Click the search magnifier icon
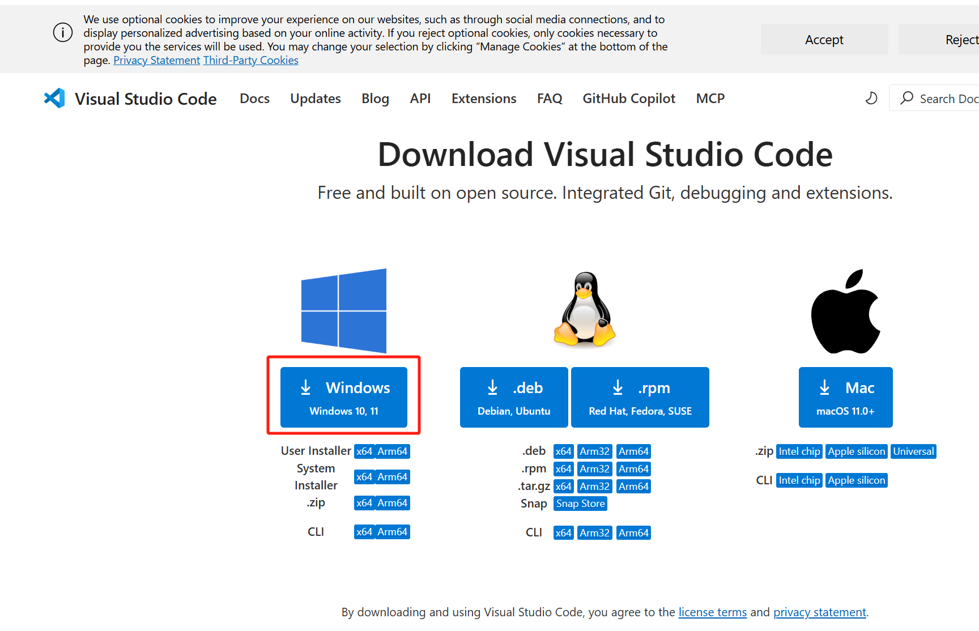979x631 pixels. pos(906,98)
